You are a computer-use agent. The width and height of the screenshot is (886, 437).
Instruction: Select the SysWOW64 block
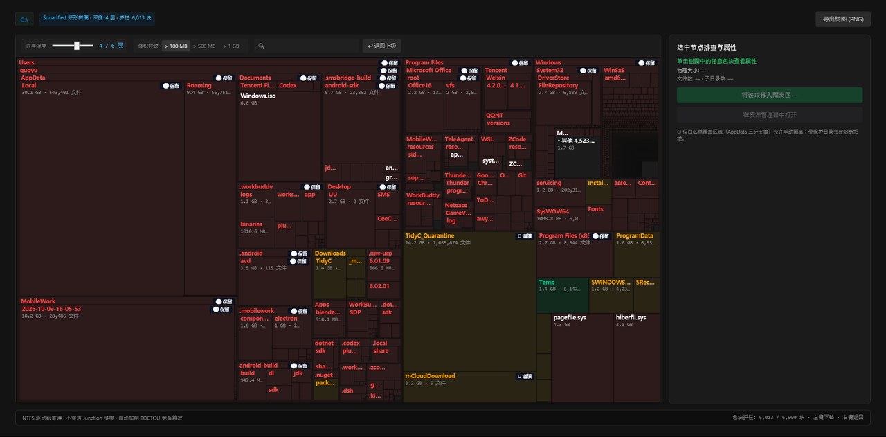pos(560,218)
